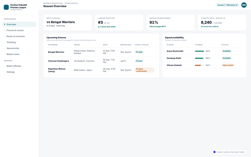Viewport: 251px width, 157px height.
Task: Select player name Sandeep Rathi
Action: [174, 58]
